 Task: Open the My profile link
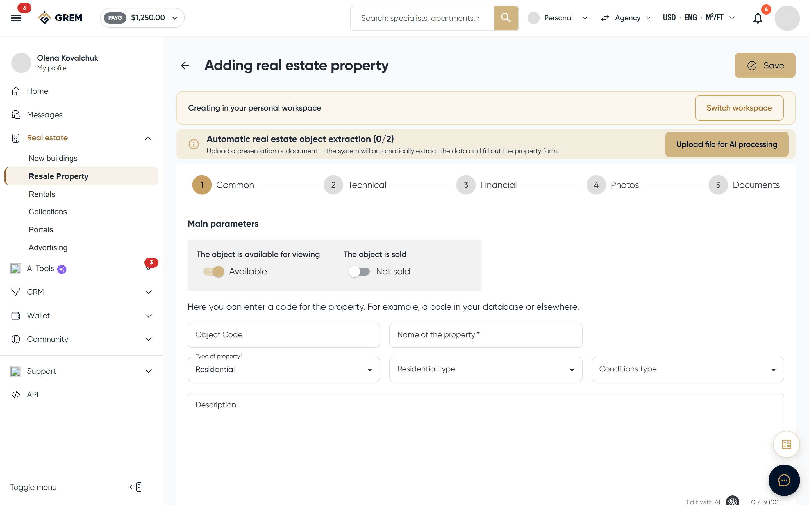click(x=52, y=68)
